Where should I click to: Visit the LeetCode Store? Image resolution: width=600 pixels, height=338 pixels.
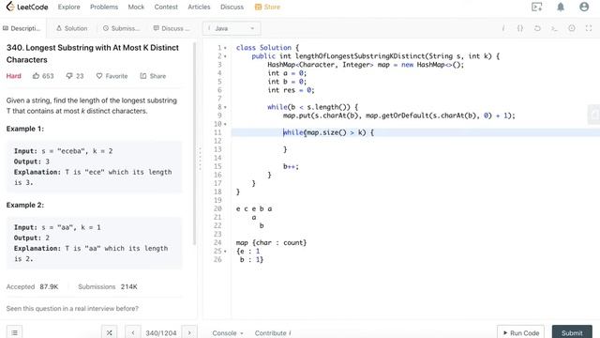[x=267, y=7]
